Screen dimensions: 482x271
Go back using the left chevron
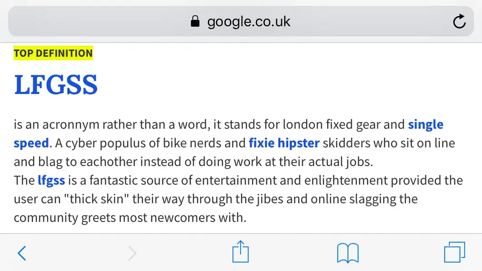coord(22,253)
